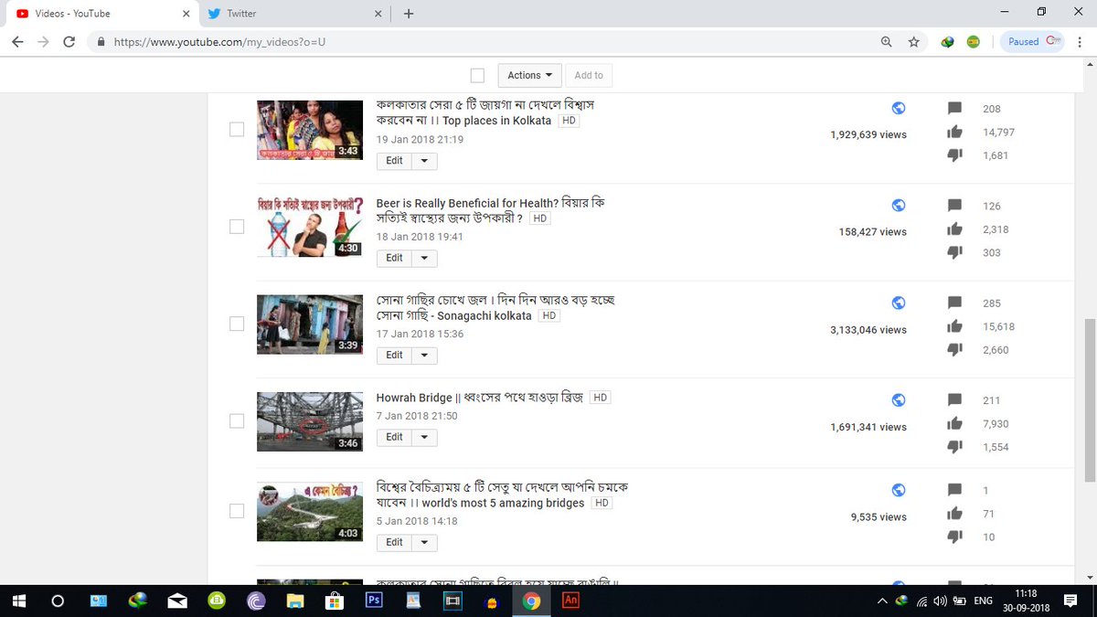Image resolution: width=1097 pixels, height=617 pixels.
Task: Select checkbox for Beer is Really Beneficial video
Action: pyautogui.click(x=237, y=227)
